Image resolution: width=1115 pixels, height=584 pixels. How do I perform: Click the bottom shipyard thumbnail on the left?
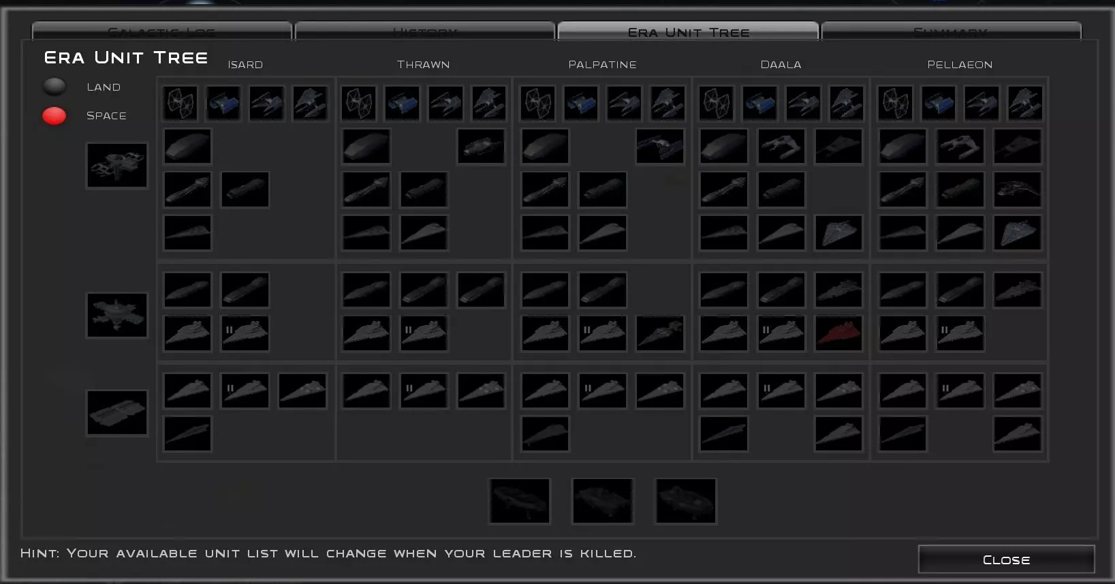click(117, 413)
